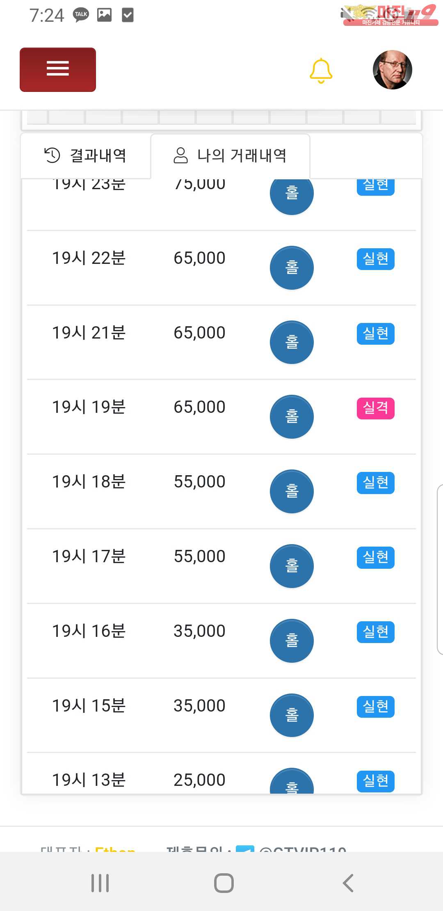Select the 나의 거래내역 tab
443x911 pixels.
[x=230, y=156]
